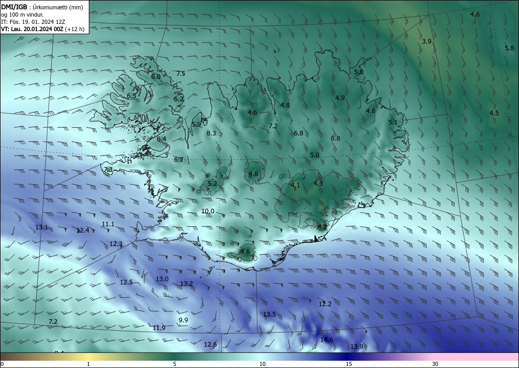Image resolution: width=519 pixels, height=368 pixels.
Task: Click the 4.5 value east of Iceland
Action: [x=494, y=113]
